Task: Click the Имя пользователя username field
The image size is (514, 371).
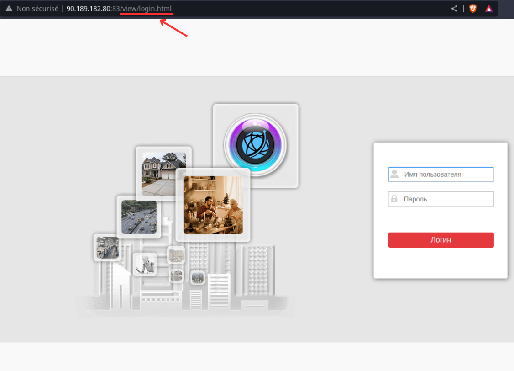Action: point(441,174)
